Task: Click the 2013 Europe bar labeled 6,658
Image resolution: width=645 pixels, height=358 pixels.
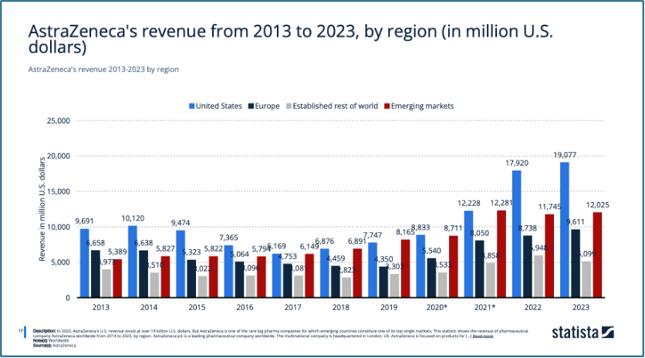Action: coord(96,274)
